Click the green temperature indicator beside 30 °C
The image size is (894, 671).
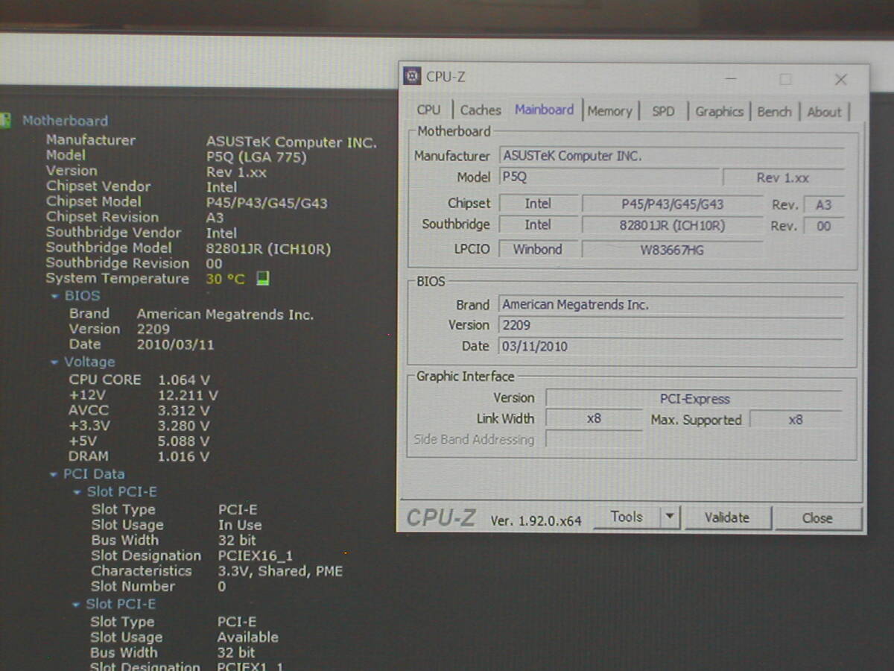tap(263, 279)
